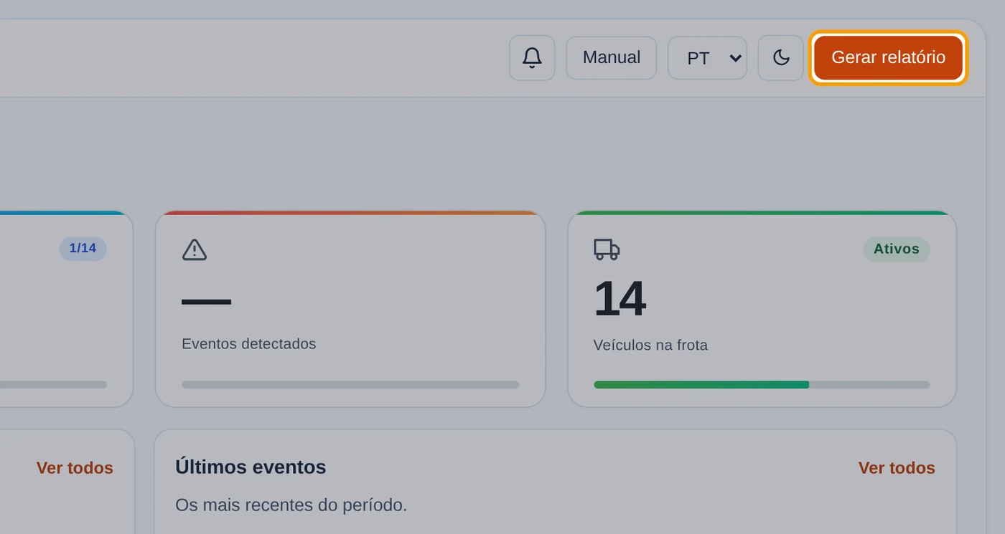This screenshot has width=1005, height=534.
Task: Click the Últimos eventos heading
Action: [x=251, y=467]
